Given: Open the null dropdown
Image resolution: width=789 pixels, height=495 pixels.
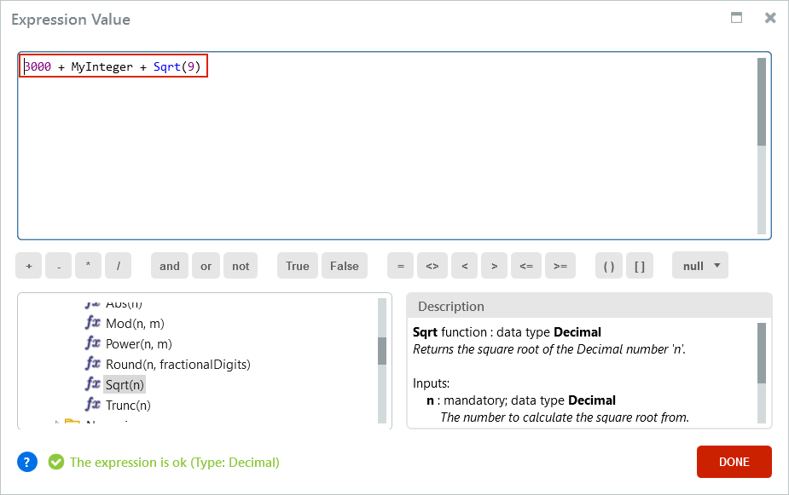Looking at the screenshot, I should tap(700, 265).
